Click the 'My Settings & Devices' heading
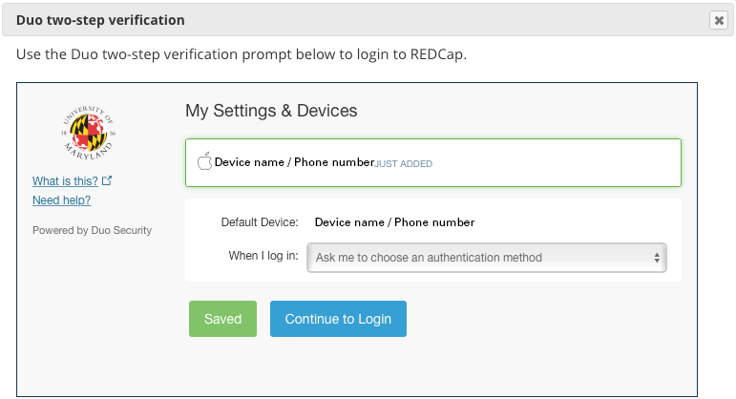The height and width of the screenshot is (399, 736). 271,111
